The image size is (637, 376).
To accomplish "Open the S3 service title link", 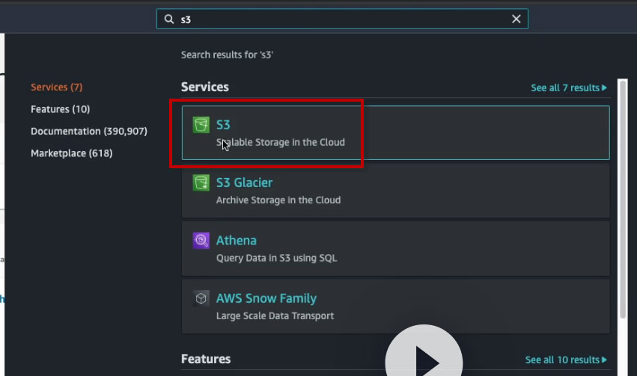I will (x=223, y=125).
